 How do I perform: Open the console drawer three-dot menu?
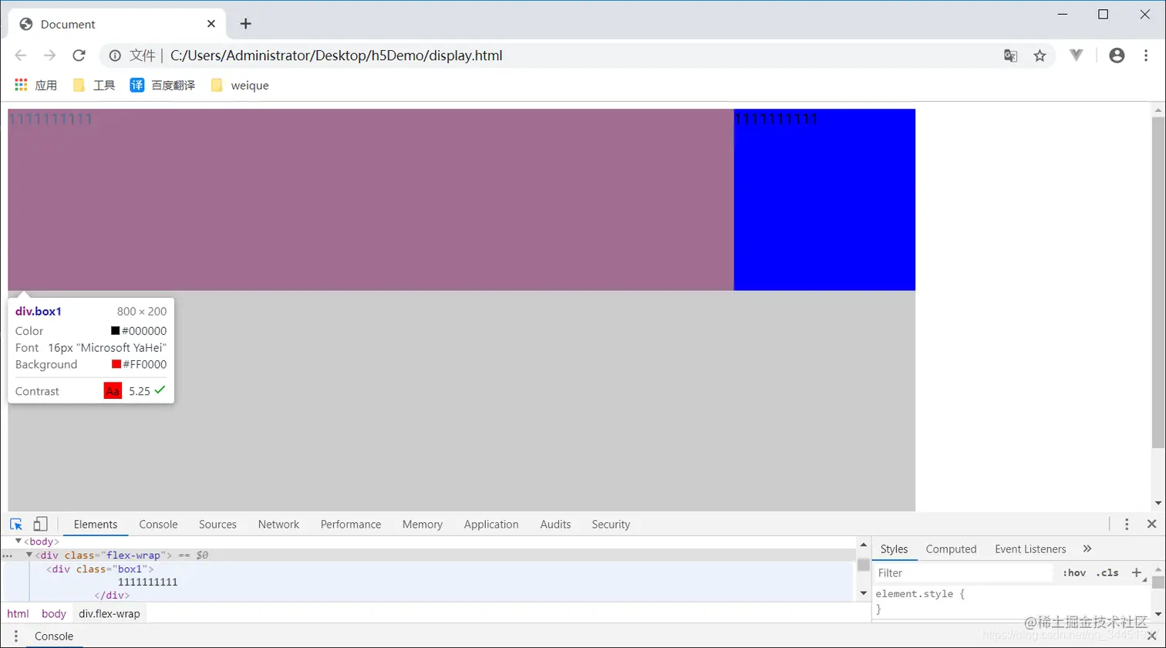[x=15, y=636]
